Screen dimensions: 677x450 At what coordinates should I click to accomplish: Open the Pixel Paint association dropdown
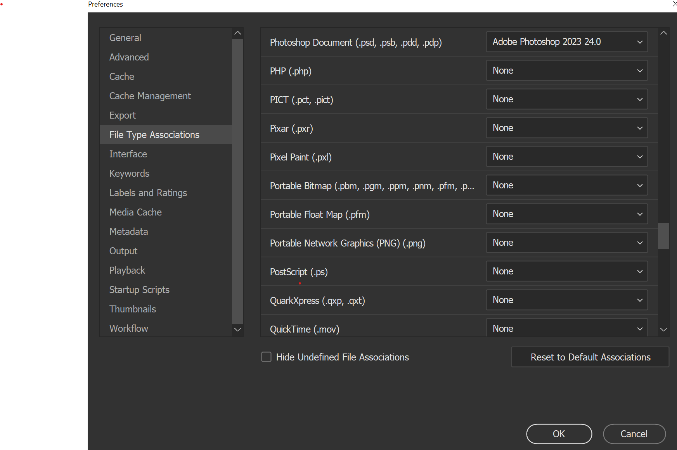(x=566, y=156)
